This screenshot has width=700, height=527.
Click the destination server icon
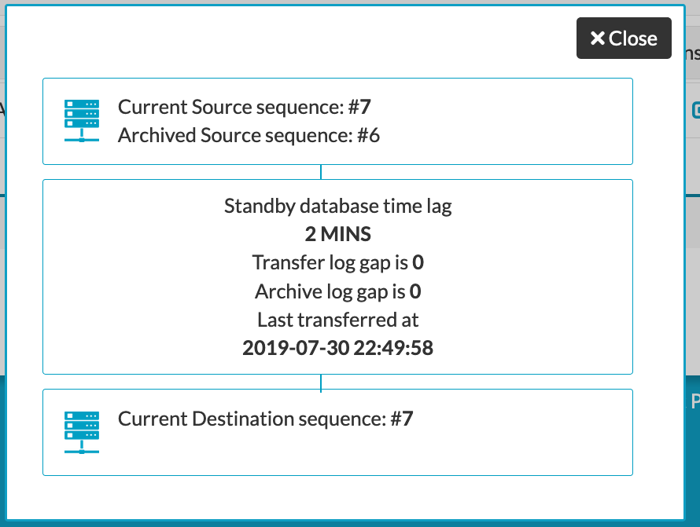[x=81, y=431]
